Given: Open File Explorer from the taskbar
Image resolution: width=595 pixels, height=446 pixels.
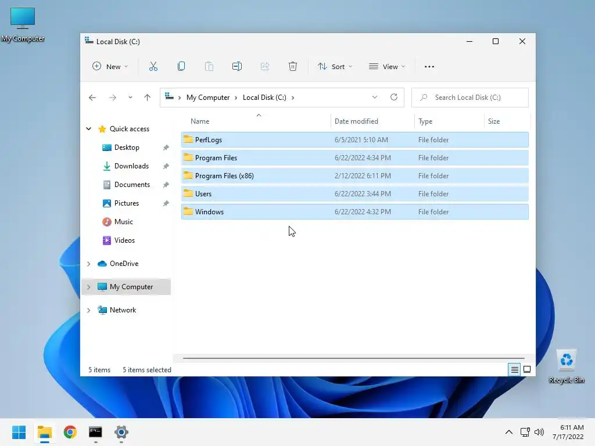Looking at the screenshot, I should pyautogui.click(x=44, y=432).
